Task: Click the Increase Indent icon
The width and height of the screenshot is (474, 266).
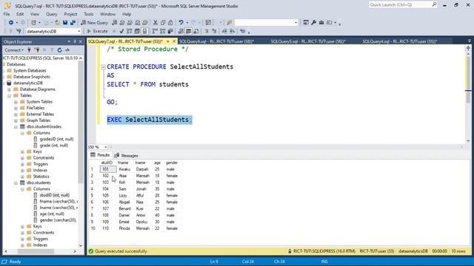Action: [x=232, y=31]
